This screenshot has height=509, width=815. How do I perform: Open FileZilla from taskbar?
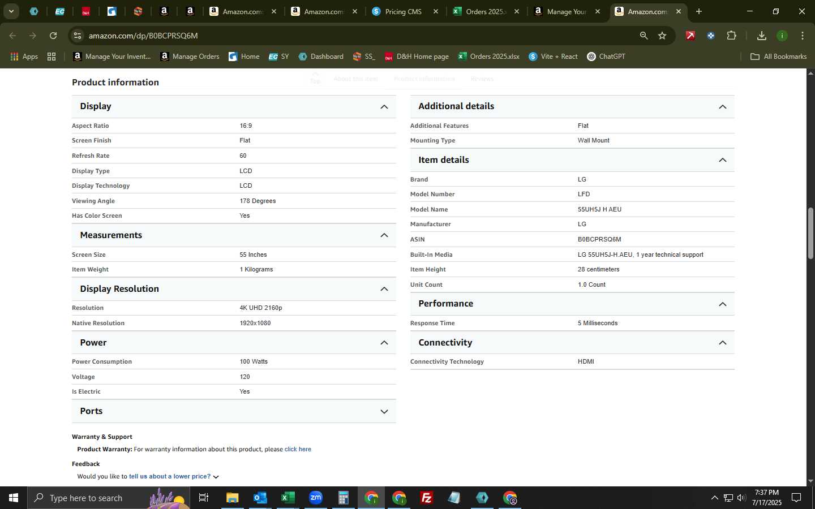pos(427,498)
